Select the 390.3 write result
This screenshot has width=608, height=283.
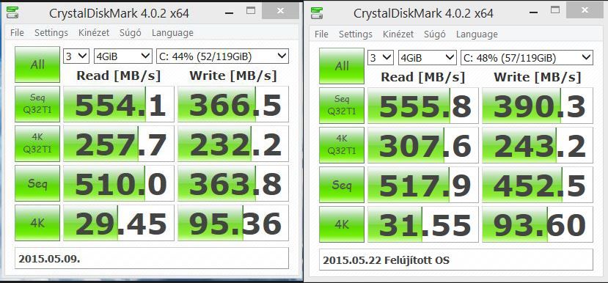(538, 106)
